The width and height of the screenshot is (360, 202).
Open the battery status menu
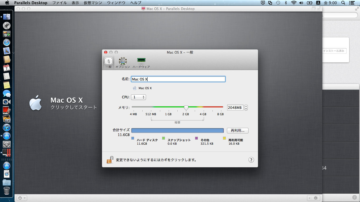[310, 3]
